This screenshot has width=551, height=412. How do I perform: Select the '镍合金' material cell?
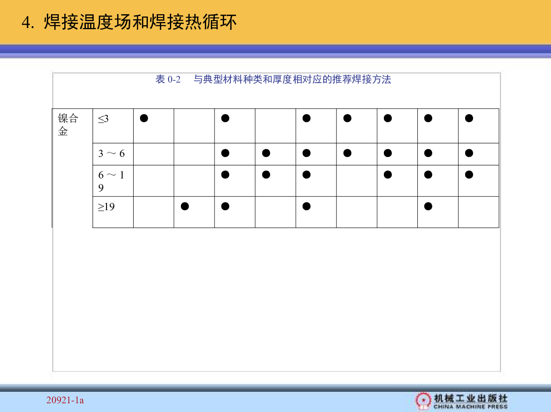point(73,168)
